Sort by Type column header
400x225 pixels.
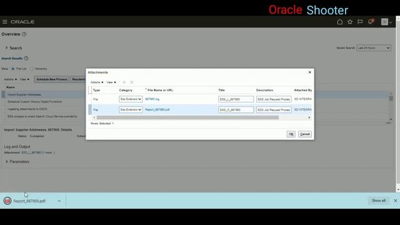tap(96, 90)
